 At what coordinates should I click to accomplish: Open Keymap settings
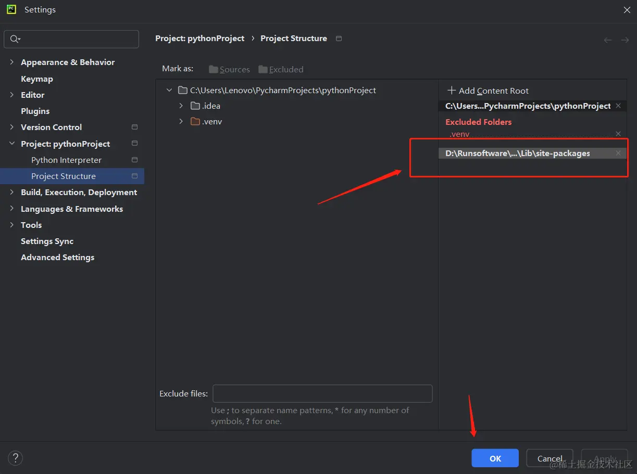[x=37, y=79]
